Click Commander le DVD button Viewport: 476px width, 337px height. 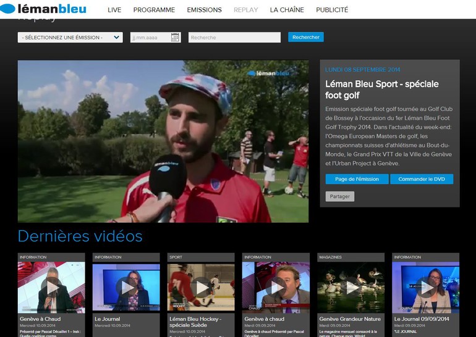(422, 179)
